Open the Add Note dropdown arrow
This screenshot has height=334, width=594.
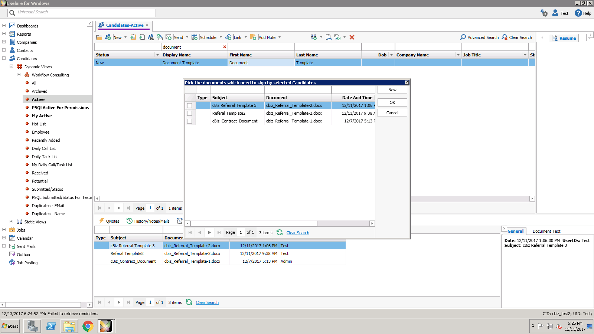(x=280, y=37)
